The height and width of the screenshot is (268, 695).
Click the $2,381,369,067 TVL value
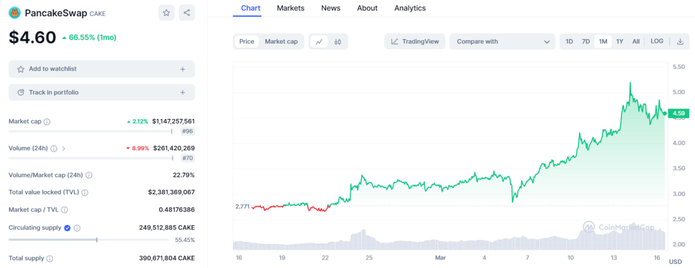coord(171,192)
